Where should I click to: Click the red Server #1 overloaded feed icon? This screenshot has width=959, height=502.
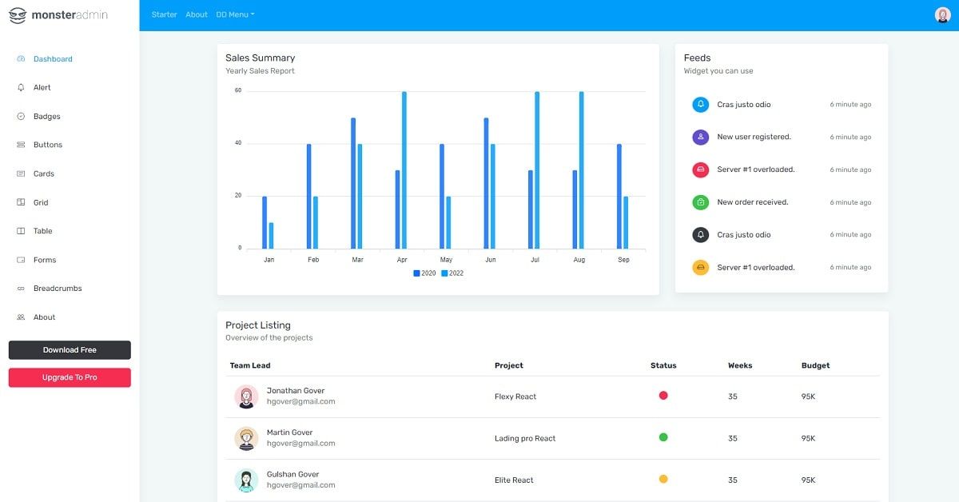pyautogui.click(x=700, y=169)
